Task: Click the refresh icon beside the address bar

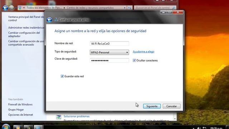Action: (x=130, y=8)
